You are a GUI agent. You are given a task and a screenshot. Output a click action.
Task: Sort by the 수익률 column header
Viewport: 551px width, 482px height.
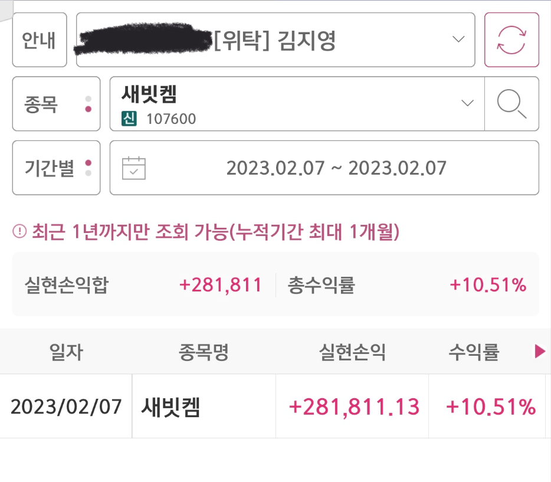[474, 351]
